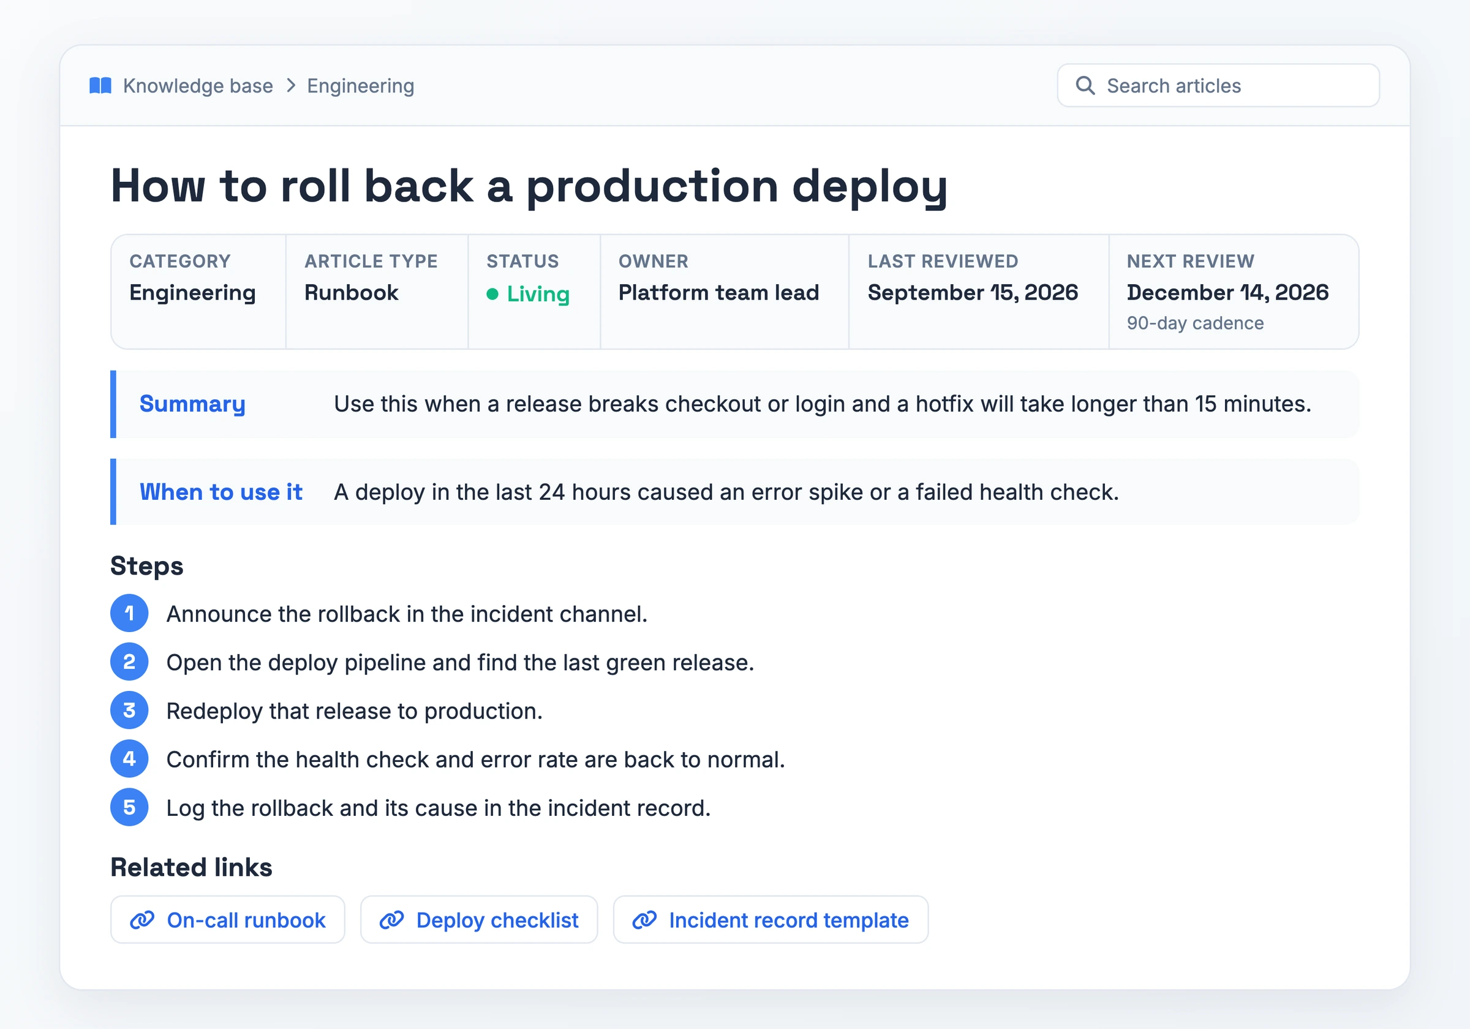
Task: Click the date 'September 15, 2026'
Action: pos(973,293)
